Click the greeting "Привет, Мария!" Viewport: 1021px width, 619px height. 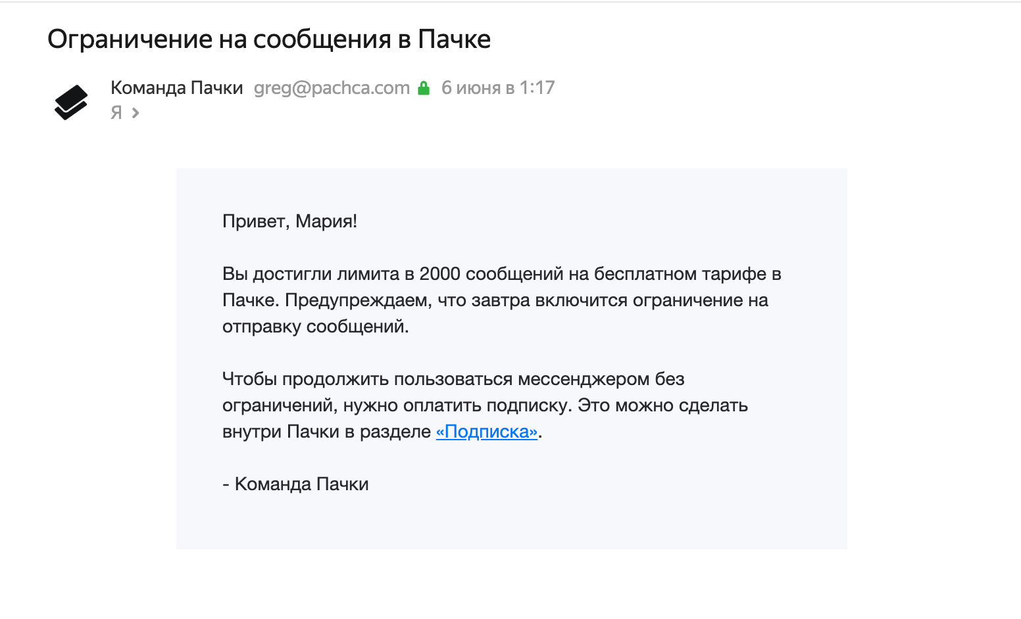[x=290, y=221]
